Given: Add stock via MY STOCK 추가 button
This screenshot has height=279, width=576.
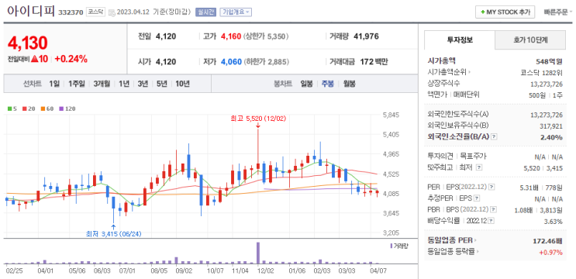Looking at the screenshot, I should tap(505, 12).
